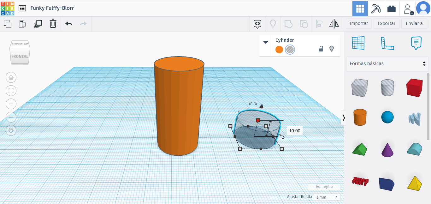Pick the red Box shape
This screenshot has width=431, height=204.
tap(414, 87)
